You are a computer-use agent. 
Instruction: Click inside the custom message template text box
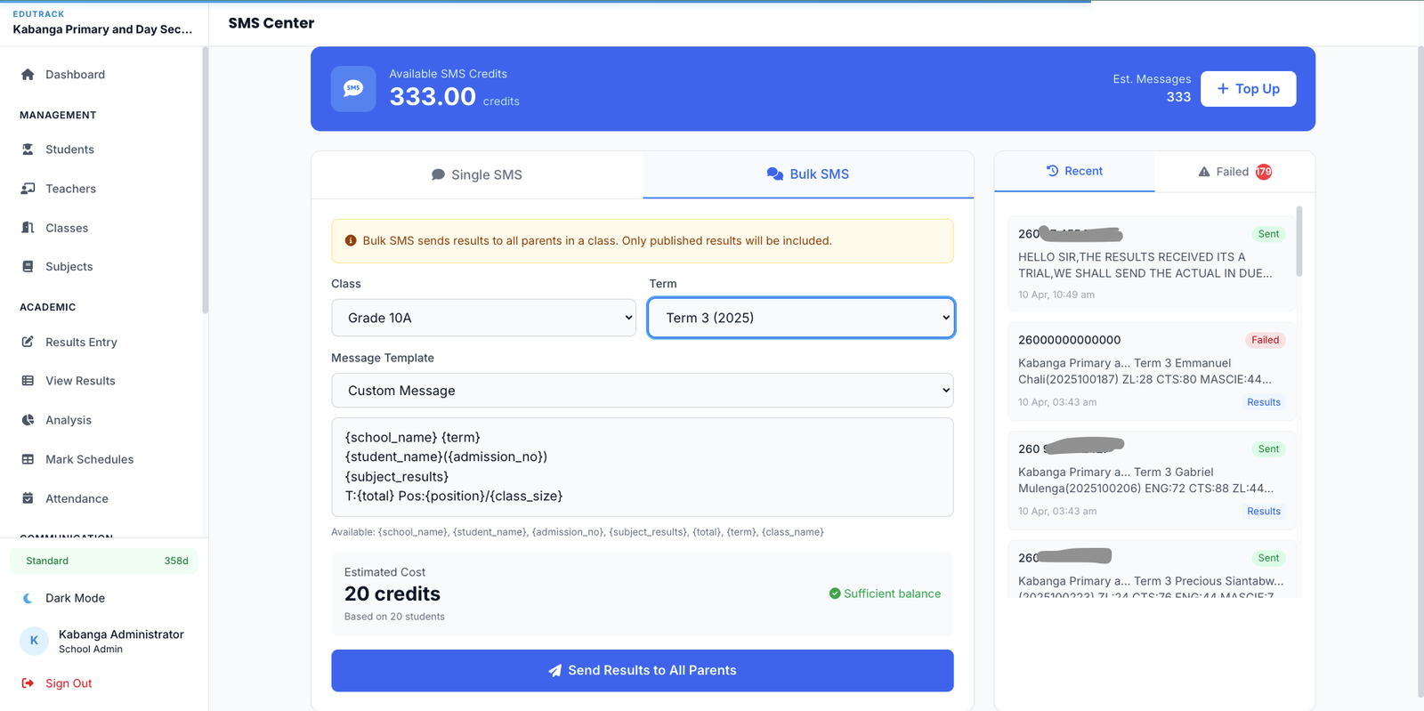click(x=642, y=467)
